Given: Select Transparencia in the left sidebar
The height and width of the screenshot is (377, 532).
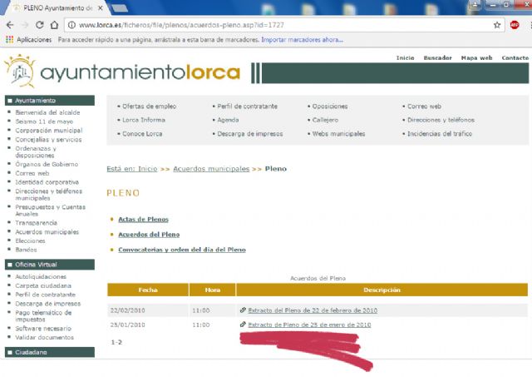Looking at the screenshot, I should coord(36,223).
